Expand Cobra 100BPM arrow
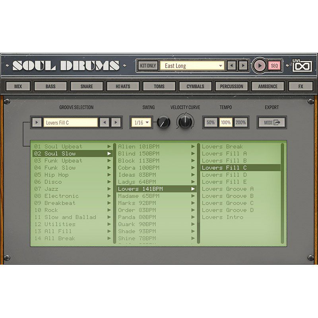 pyautogui.click(x=193, y=168)
